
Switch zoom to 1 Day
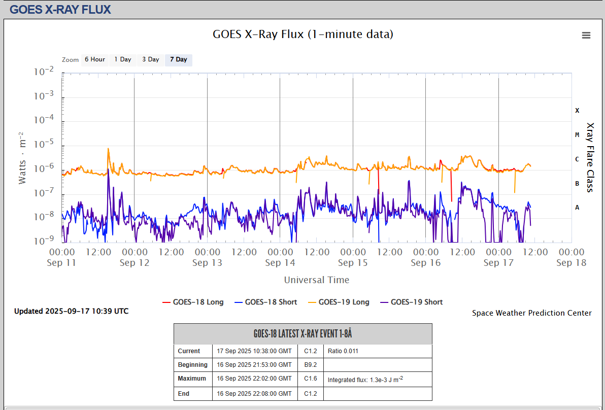point(122,60)
